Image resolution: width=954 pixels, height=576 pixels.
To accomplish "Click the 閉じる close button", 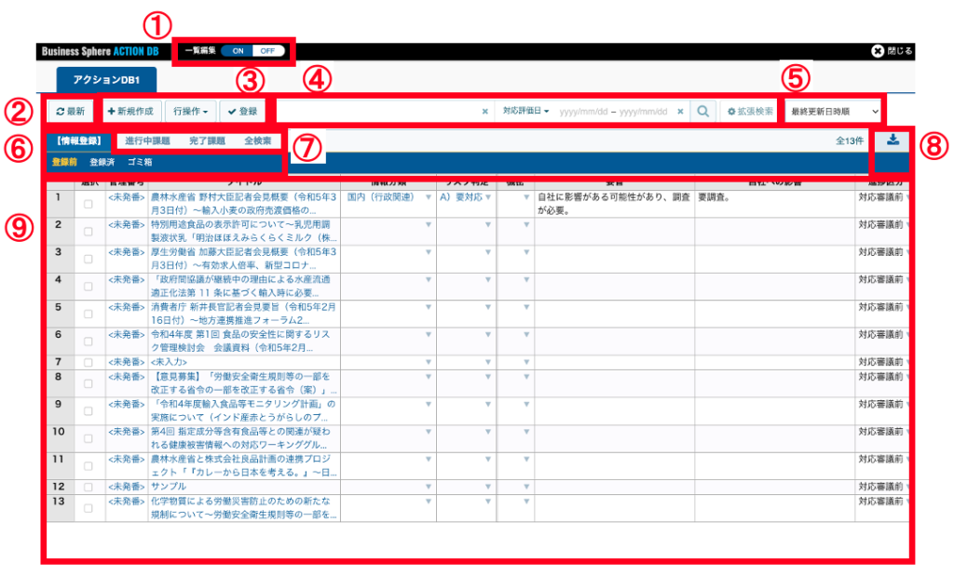I will tap(892, 50).
